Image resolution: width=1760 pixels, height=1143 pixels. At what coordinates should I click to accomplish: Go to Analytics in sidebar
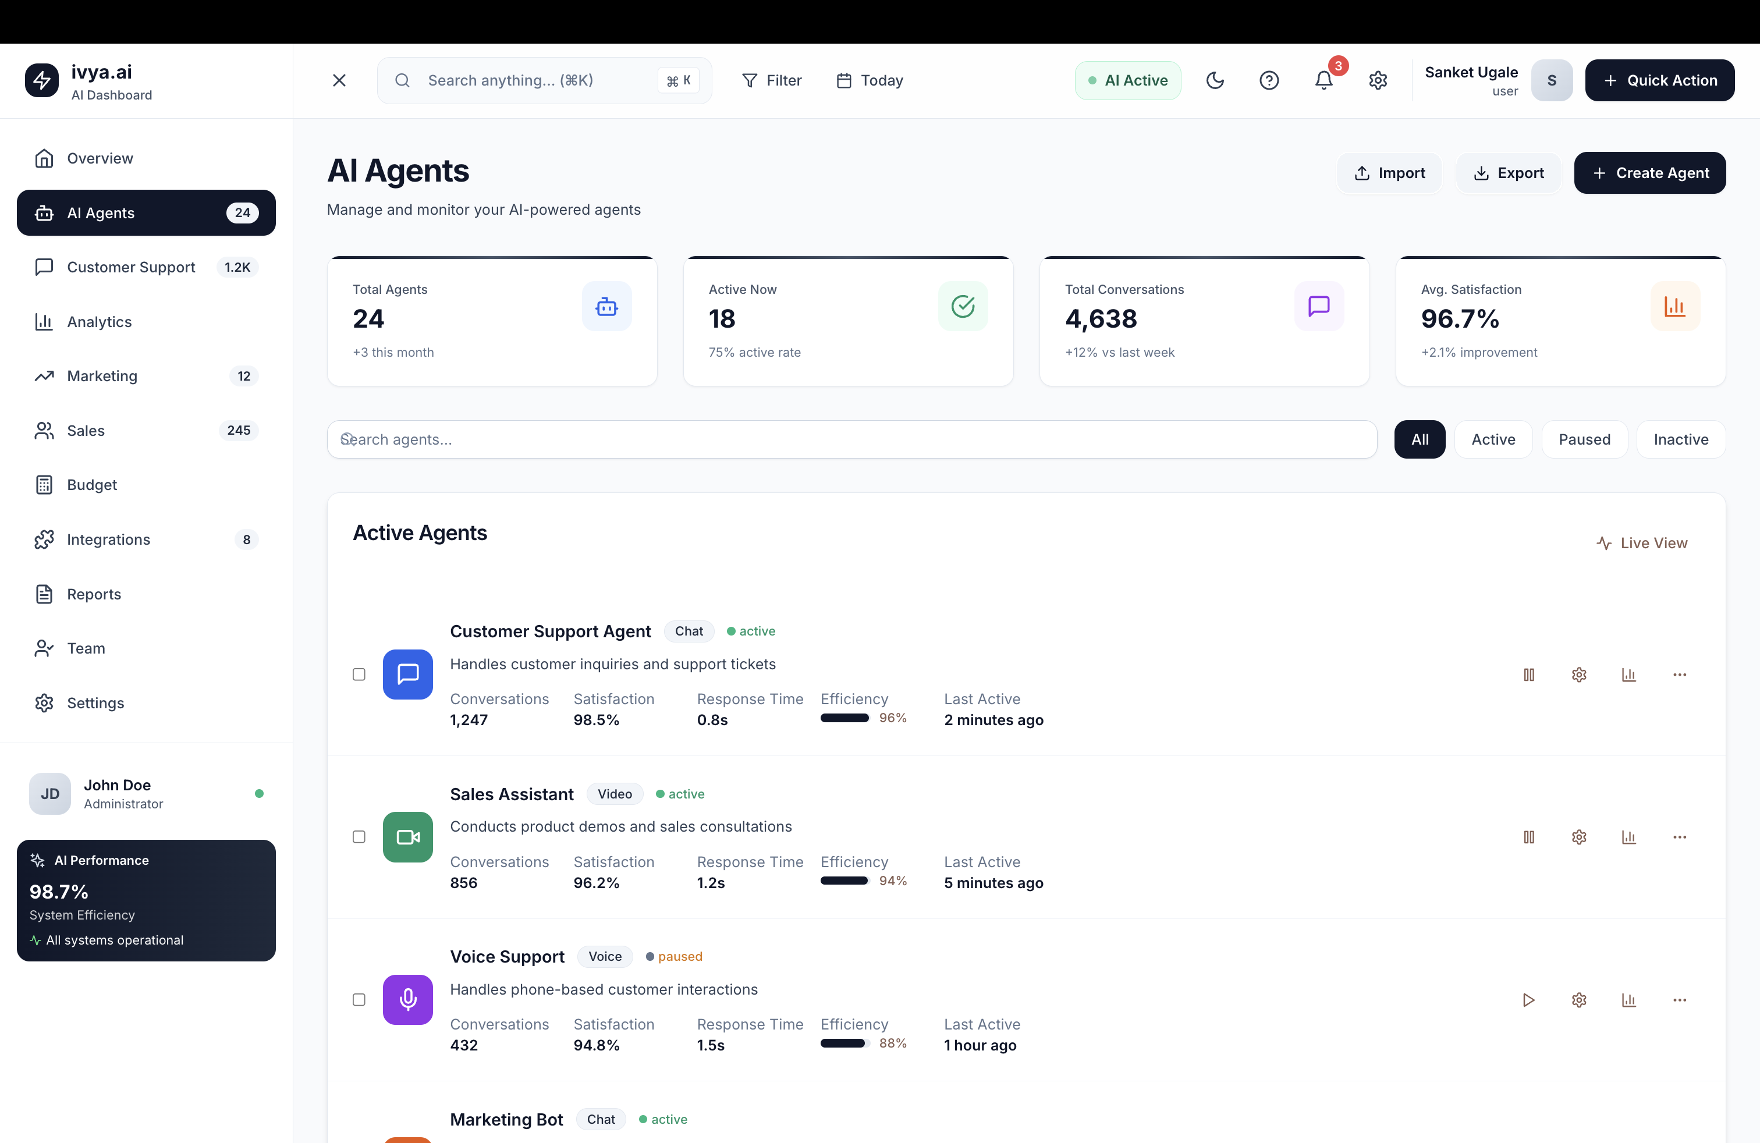(x=99, y=322)
